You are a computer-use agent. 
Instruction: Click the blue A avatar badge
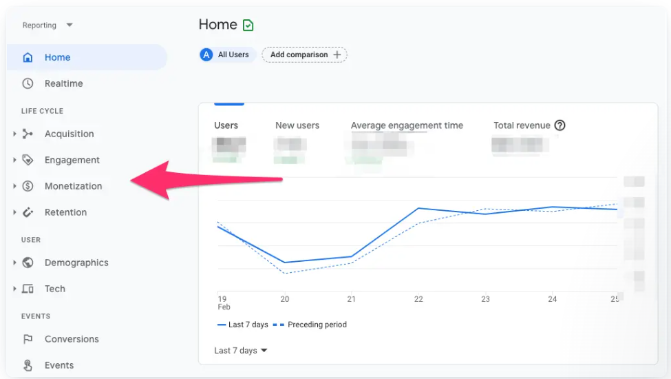click(x=206, y=55)
